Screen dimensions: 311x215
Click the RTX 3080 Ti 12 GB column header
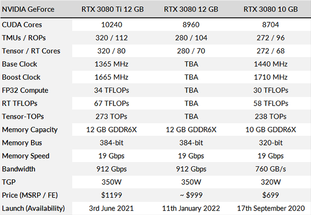[110, 9]
